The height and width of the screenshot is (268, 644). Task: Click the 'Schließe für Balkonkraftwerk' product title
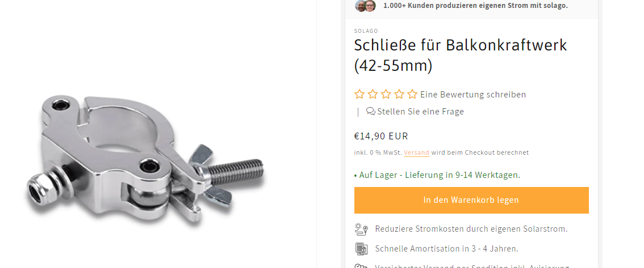[461, 56]
